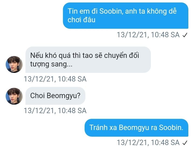Click the timestamp under "Tin em đi Soobin" message
Viewport: 194px width, 148px height.
click(x=148, y=35)
